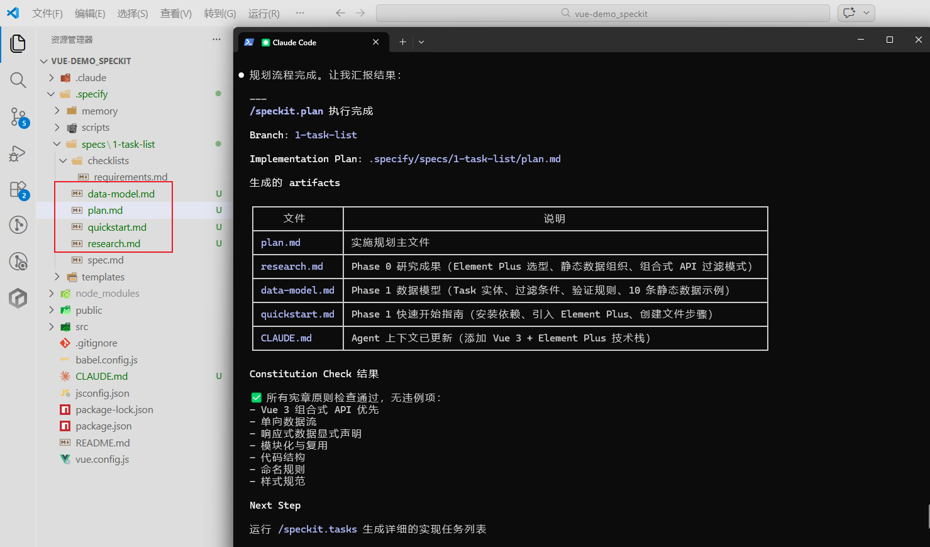Viewport: 930px width, 547px height.
Task: Click the 1-task-list branch name in terminal
Action: (x=326, y=135)
